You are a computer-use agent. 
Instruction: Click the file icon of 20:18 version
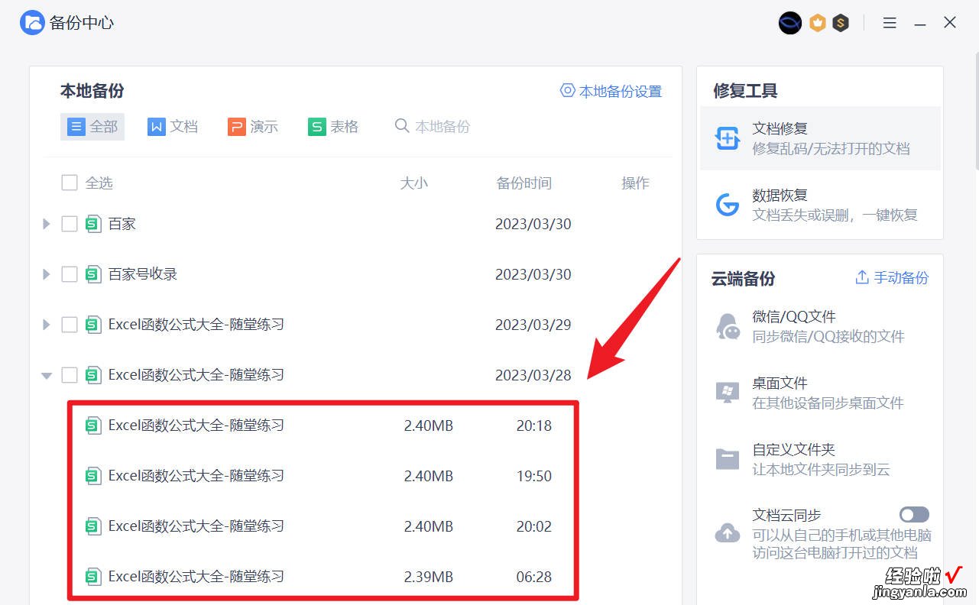(93, 425)
